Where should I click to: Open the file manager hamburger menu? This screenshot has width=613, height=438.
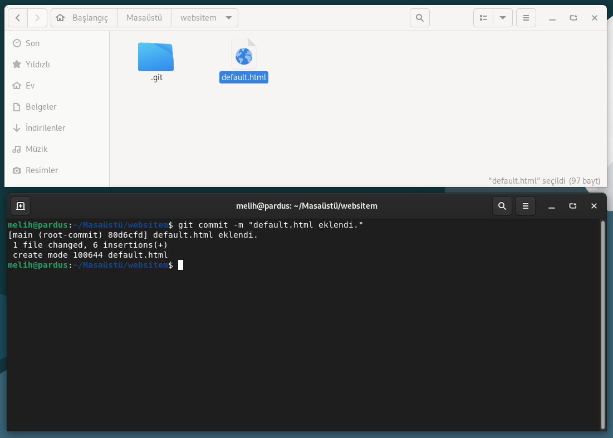point(526,18)
